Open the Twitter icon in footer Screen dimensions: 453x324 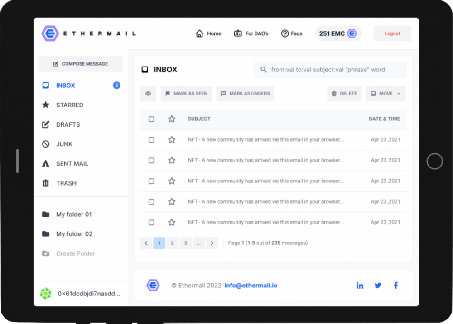(x=378, y=286)
